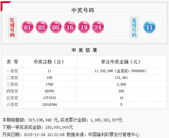
Task: Click first prize winner count 11
Action: tap(49, 71)
